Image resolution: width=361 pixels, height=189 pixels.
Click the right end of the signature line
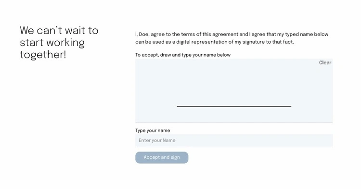click(290, 106)
